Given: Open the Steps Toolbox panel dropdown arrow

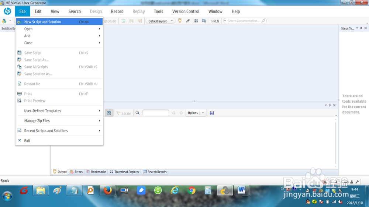Looking at the screenshot, I should tap(357, 28).
